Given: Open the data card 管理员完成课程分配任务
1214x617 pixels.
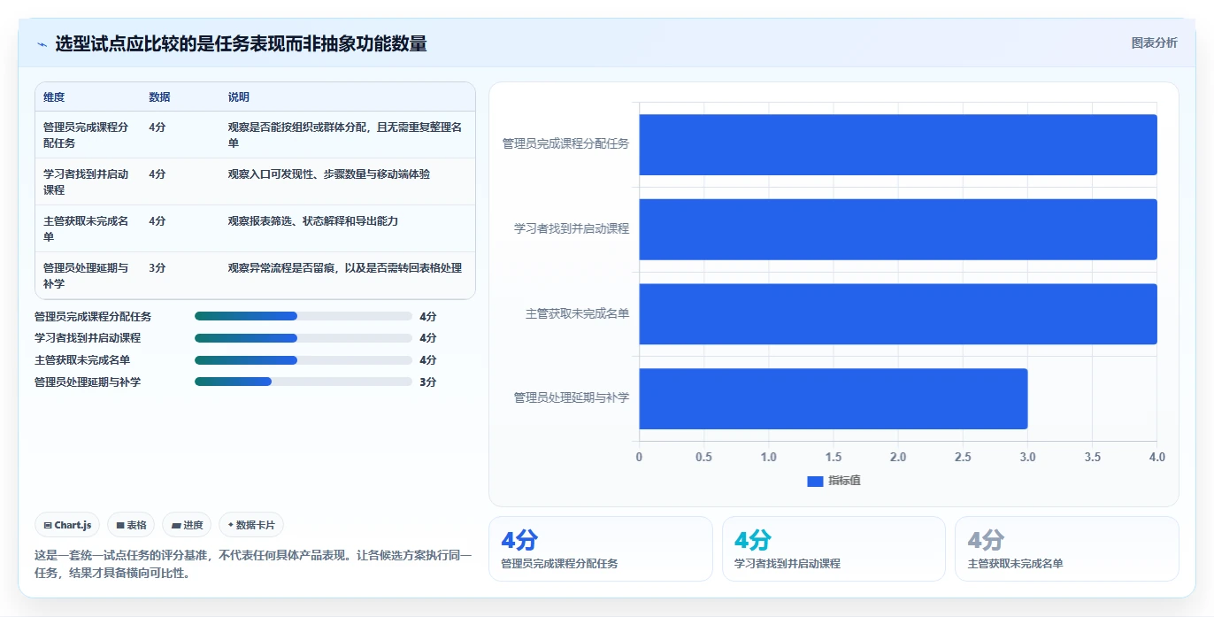Looking at the screenshot, I should click(600, 549).
